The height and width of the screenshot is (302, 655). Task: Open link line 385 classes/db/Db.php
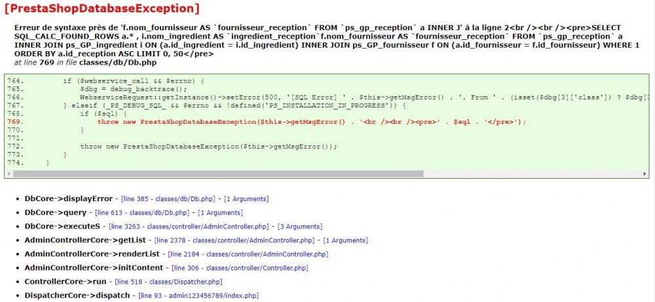click(168, 199)
